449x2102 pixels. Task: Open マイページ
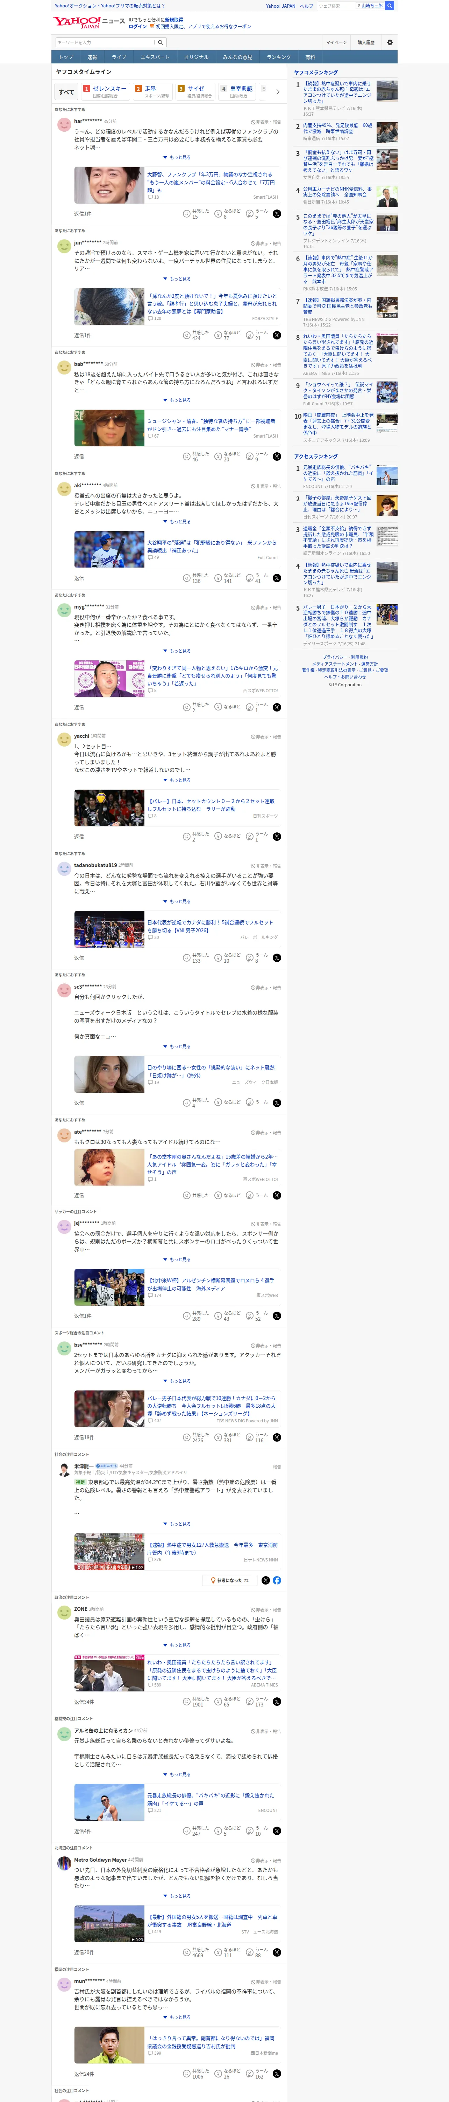point(336,42)
